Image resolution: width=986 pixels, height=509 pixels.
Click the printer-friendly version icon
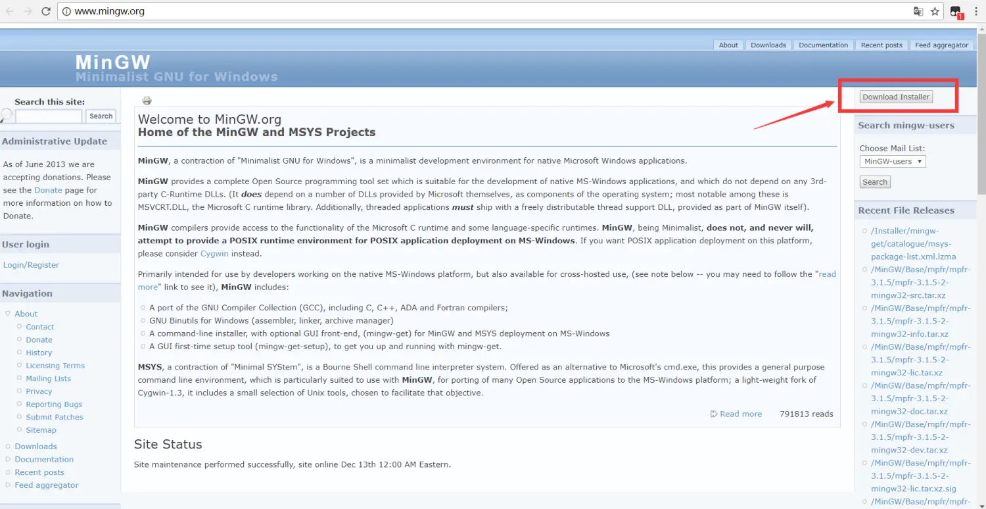click(x=147, y=101)
